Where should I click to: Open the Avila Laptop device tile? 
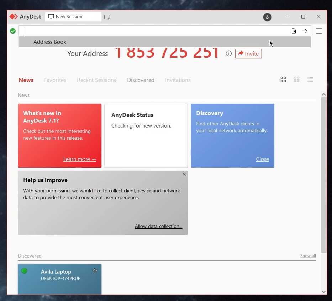pos(59,279)
